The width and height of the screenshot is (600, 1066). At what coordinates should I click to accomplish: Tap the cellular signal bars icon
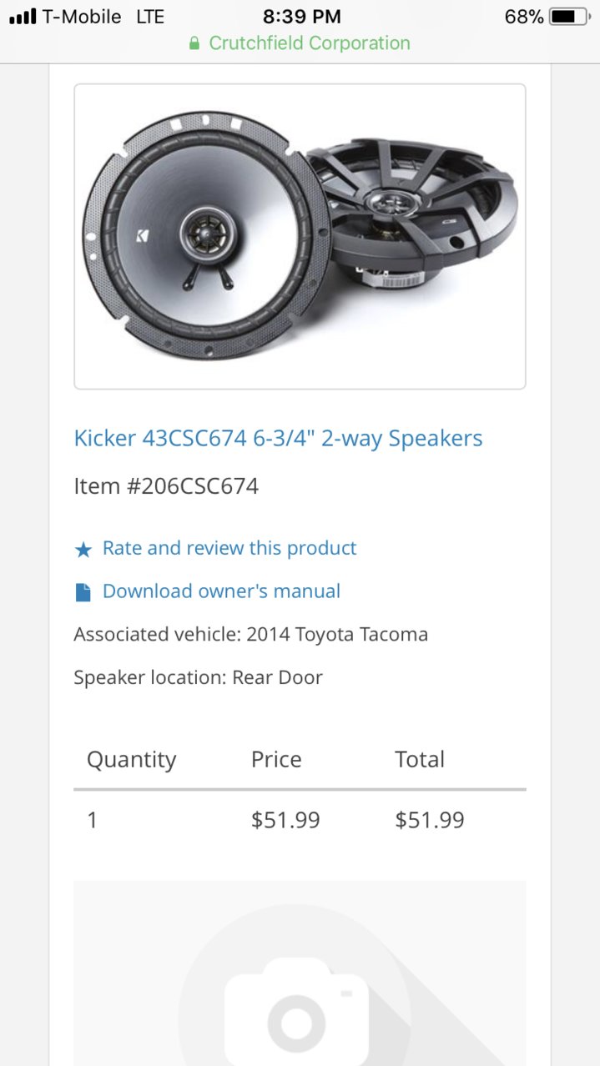click(x=23, y=17)
